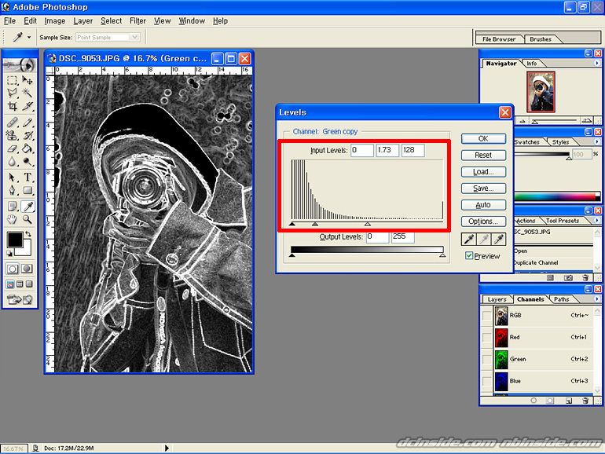Switch to the Layers tab

coord(497,299)
